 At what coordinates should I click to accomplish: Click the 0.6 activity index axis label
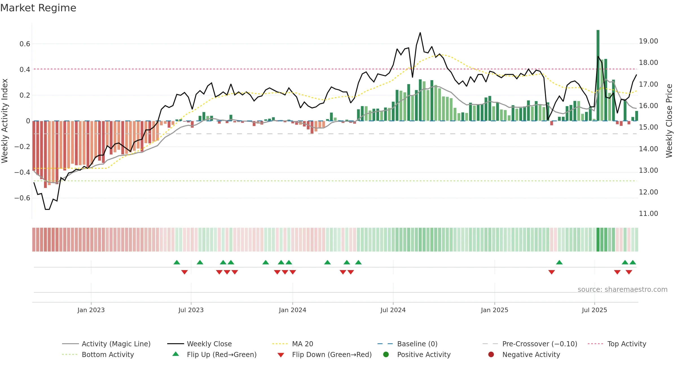click(x=25, y=44)
